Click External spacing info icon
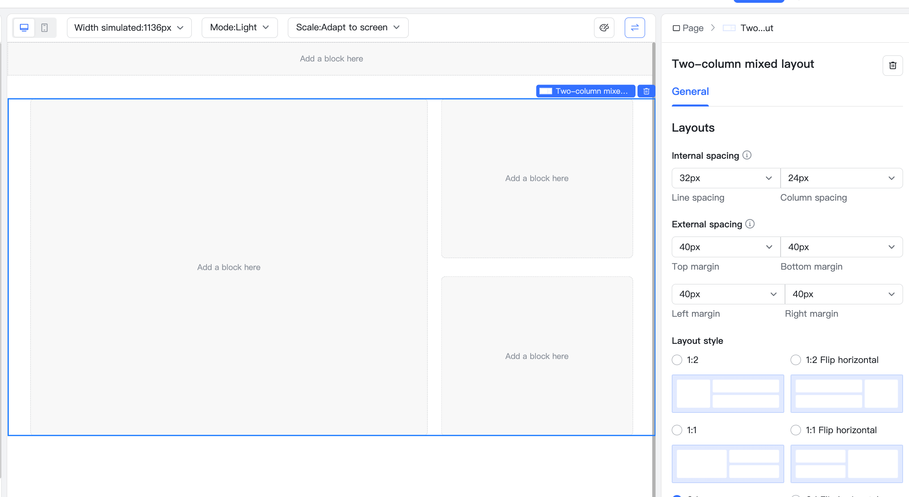 [750, 224]
